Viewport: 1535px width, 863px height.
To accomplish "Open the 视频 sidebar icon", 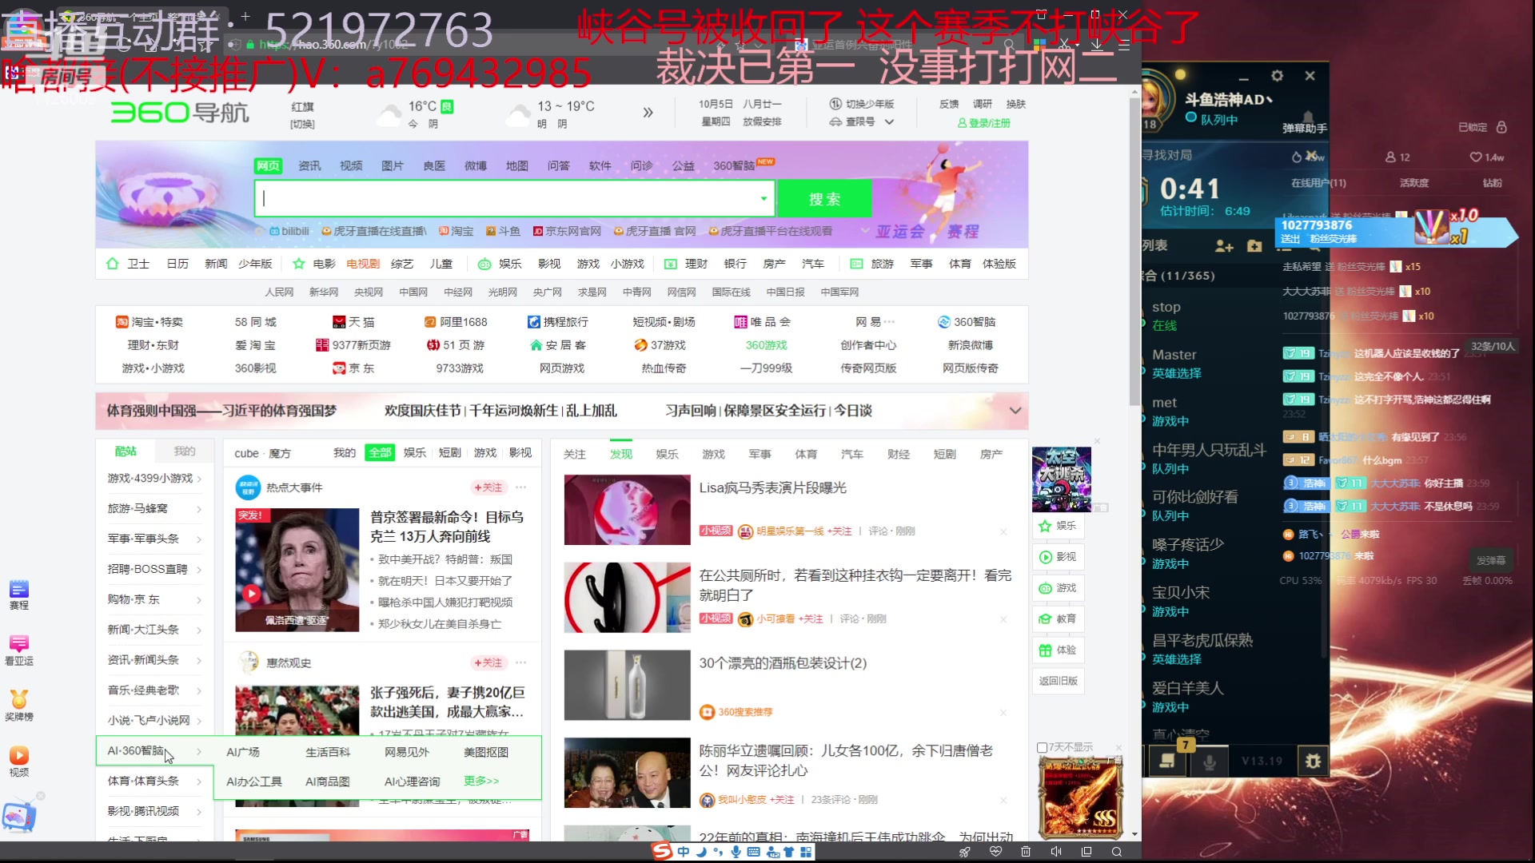I will tap(19, 761).
